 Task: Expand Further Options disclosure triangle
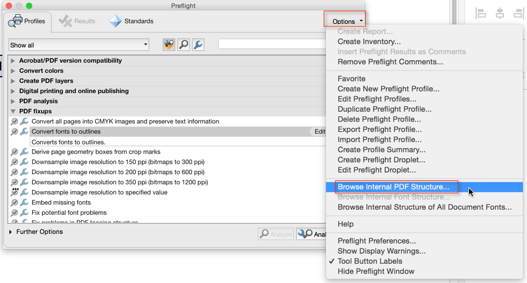click(x=11, y=232)
